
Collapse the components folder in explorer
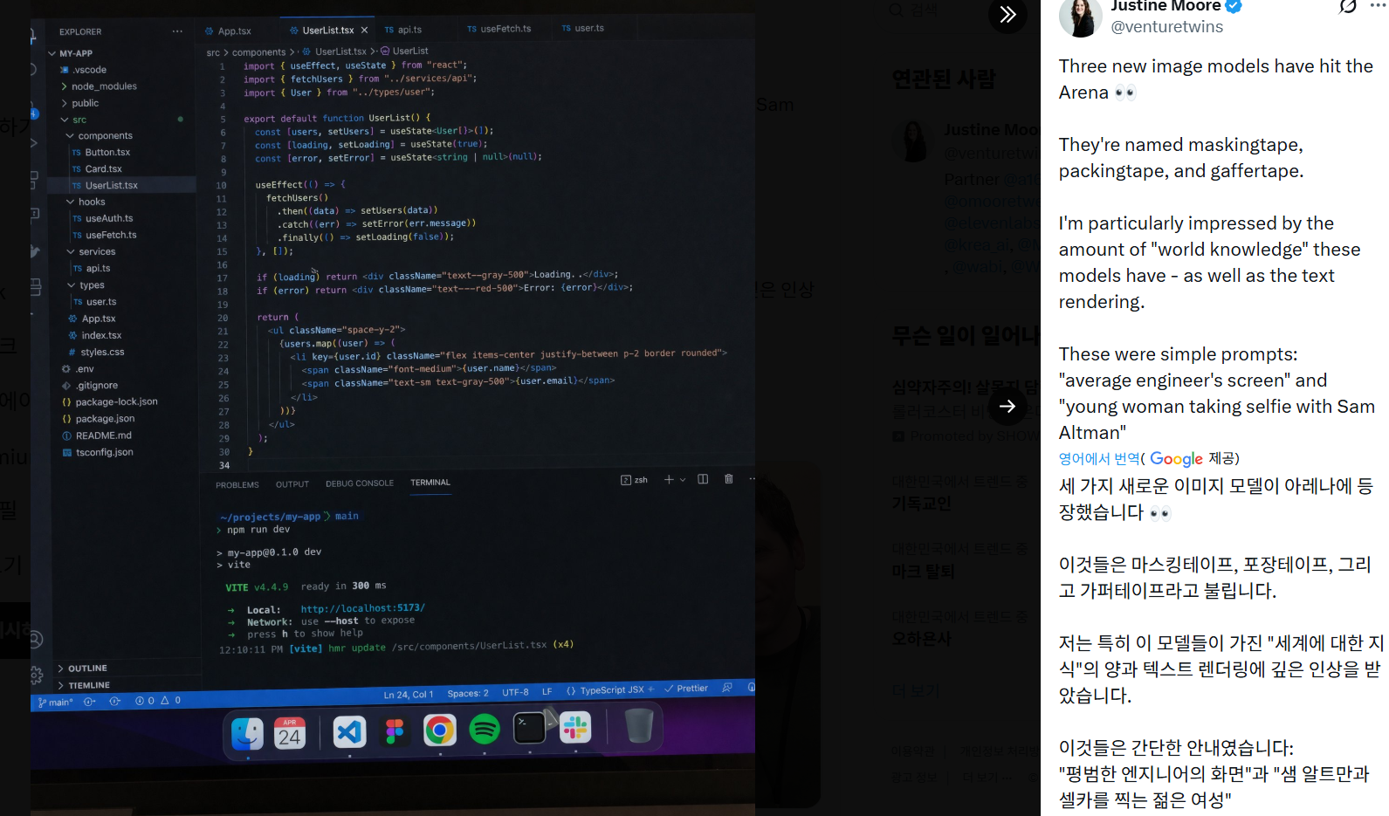pos(71,136)
